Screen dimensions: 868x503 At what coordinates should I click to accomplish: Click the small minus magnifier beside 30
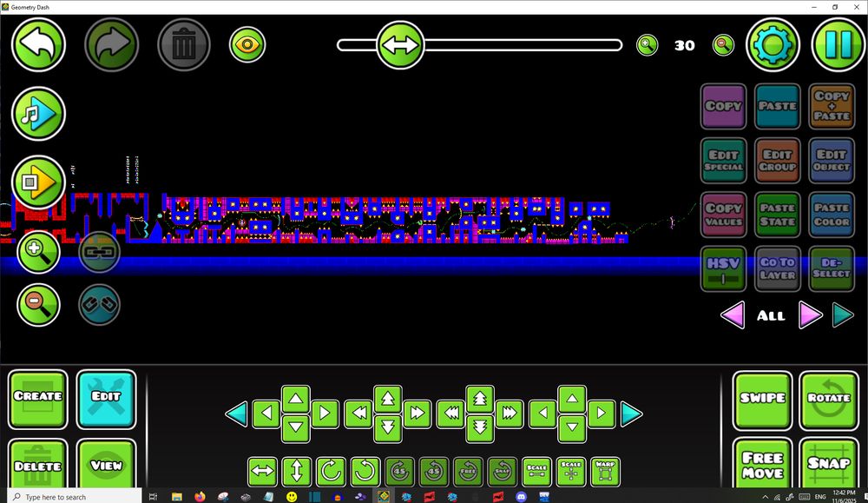[723, 45]
